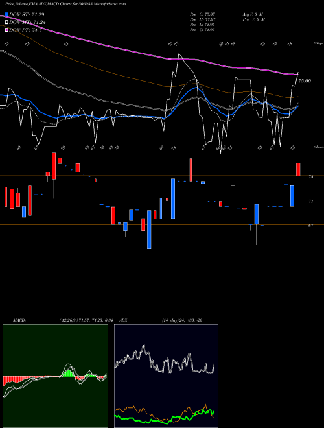The image size is (324, 428).
Task: Click the 75.00 current price label
Action: coord(305,81)
